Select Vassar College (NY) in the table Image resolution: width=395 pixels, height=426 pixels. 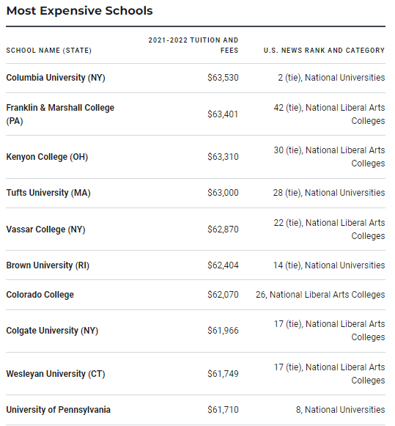(45, 229)
